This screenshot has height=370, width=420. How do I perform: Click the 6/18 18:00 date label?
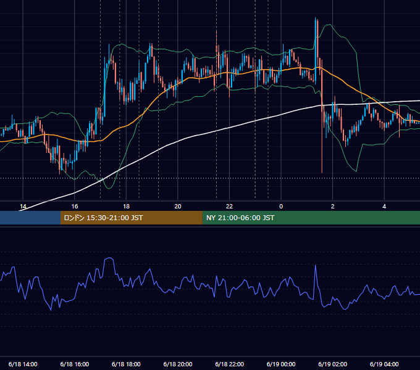(126, 364)
